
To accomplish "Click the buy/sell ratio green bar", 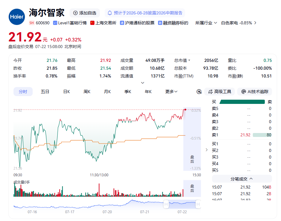I will (x=242, y=102).
